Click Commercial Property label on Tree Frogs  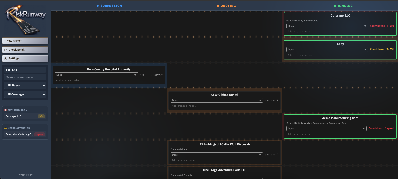181,175
